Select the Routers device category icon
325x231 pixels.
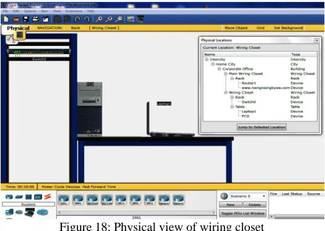[x=9, y=197]
